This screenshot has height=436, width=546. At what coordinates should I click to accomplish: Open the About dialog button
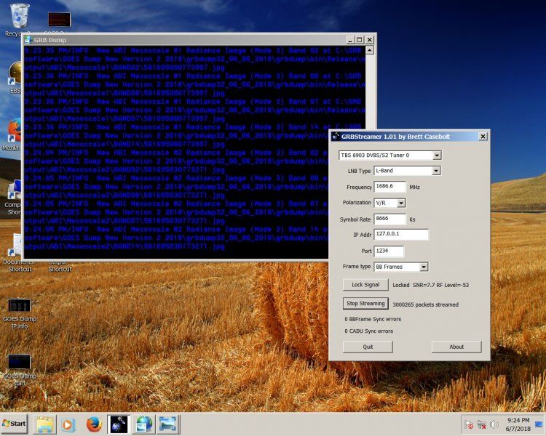(456, 347)
